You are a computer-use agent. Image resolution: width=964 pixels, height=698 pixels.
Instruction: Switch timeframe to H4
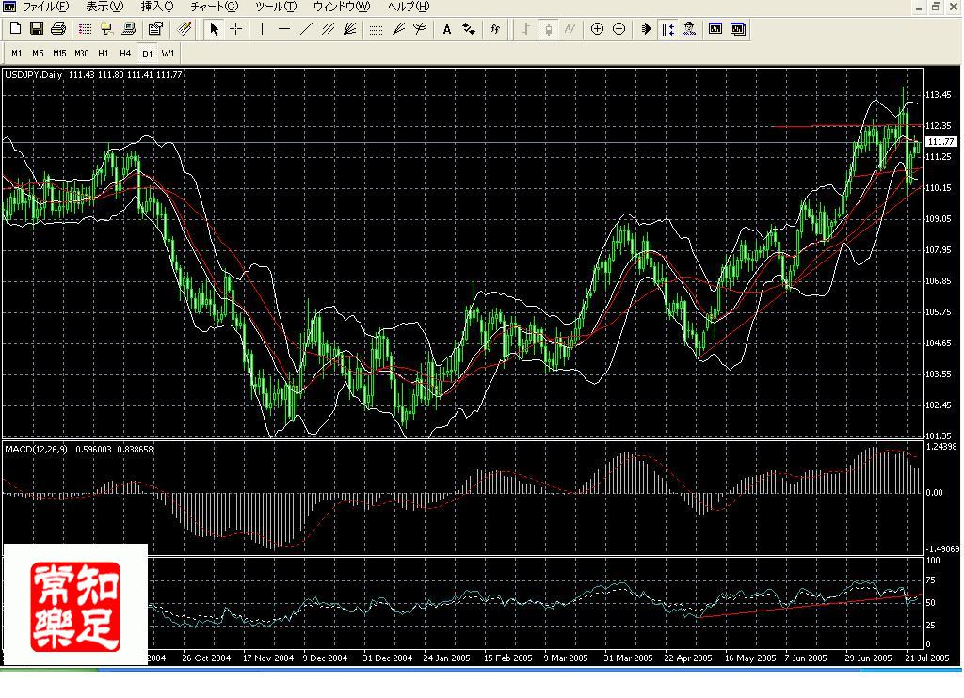125,53
